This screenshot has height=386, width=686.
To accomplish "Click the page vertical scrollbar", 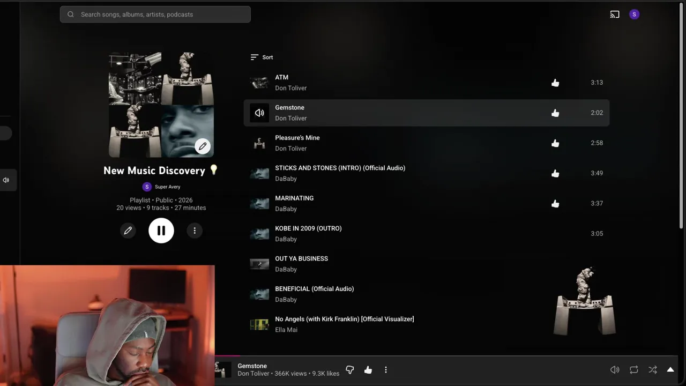I will pyautogui.click(x=682, y=115).
